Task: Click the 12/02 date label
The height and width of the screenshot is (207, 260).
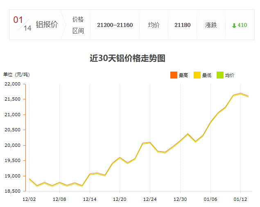Action: point(29,199)
